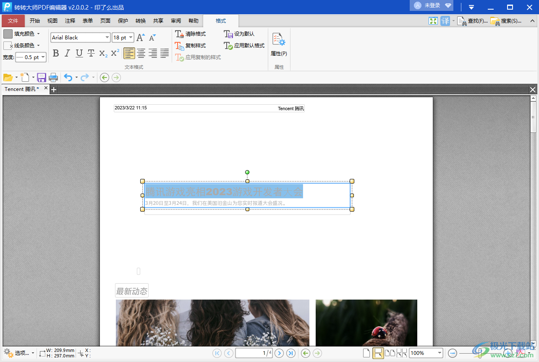Image resolution: width=539 pixels, height=362 pixels.
Task: Align text to the left
Action: [129, 53]
